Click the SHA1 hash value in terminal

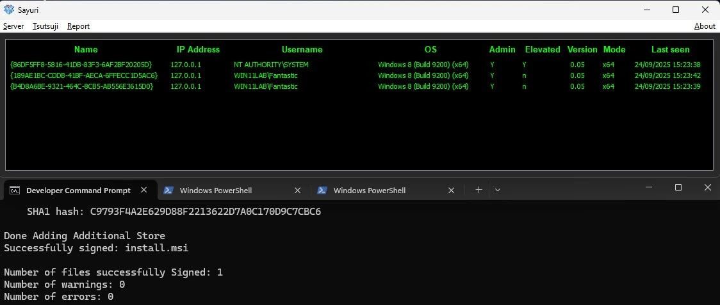pyautogui.click(x=205, y=212)
